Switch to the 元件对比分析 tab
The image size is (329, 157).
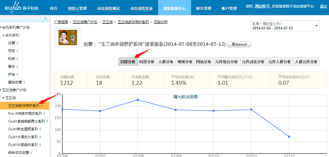(253, 62)
